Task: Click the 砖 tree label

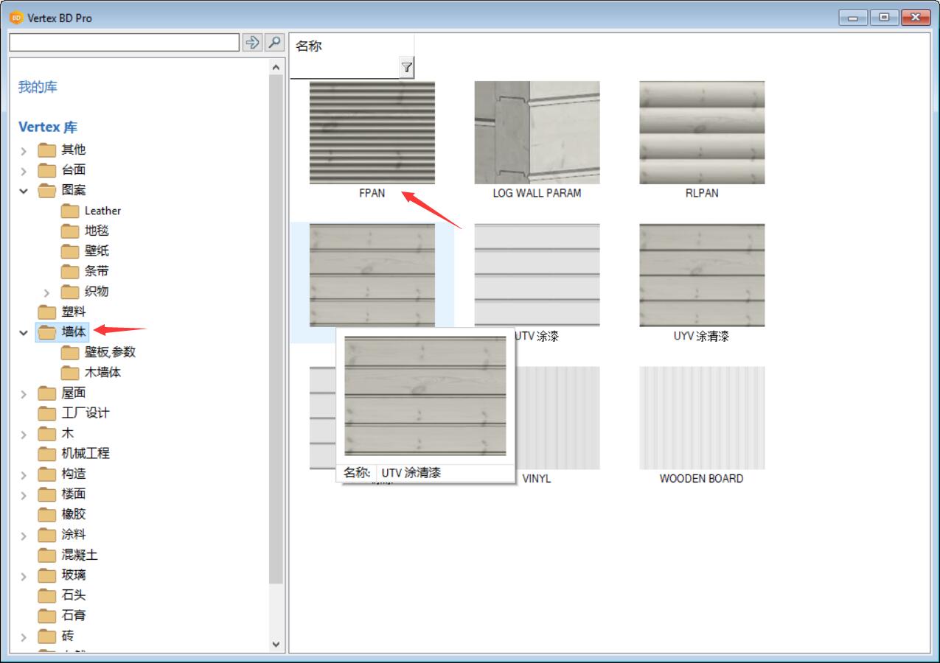Action: point(68,636)
